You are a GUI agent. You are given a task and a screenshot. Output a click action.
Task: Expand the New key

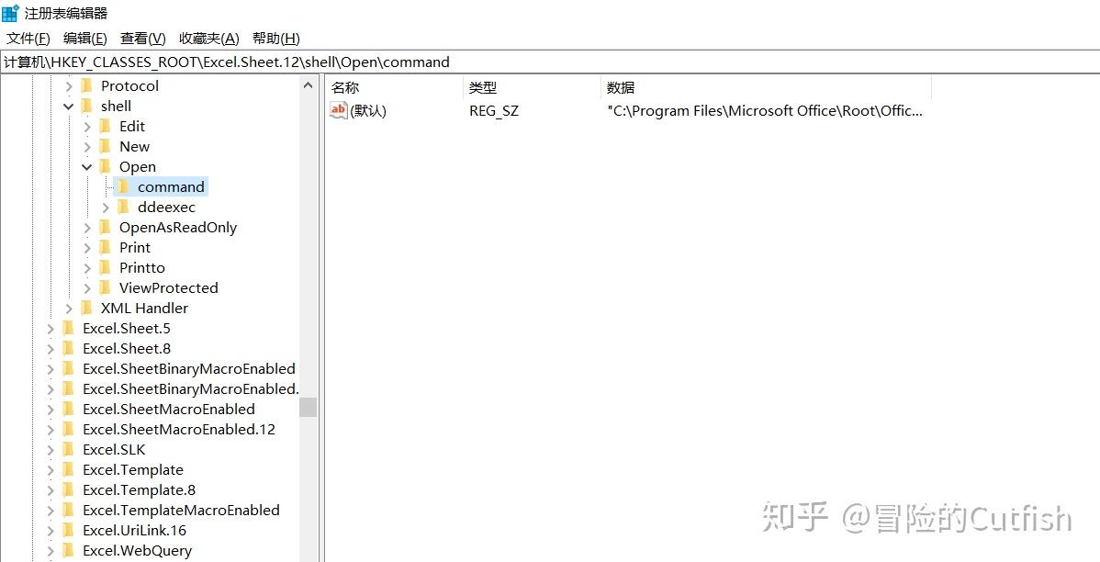[87, 147]
